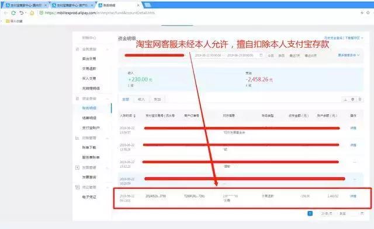Go to the browser home icon

32,13
